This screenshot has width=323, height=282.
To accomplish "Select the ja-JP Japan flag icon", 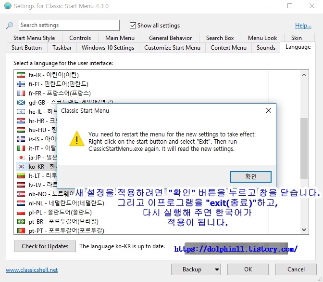I will tap(21, 158).
